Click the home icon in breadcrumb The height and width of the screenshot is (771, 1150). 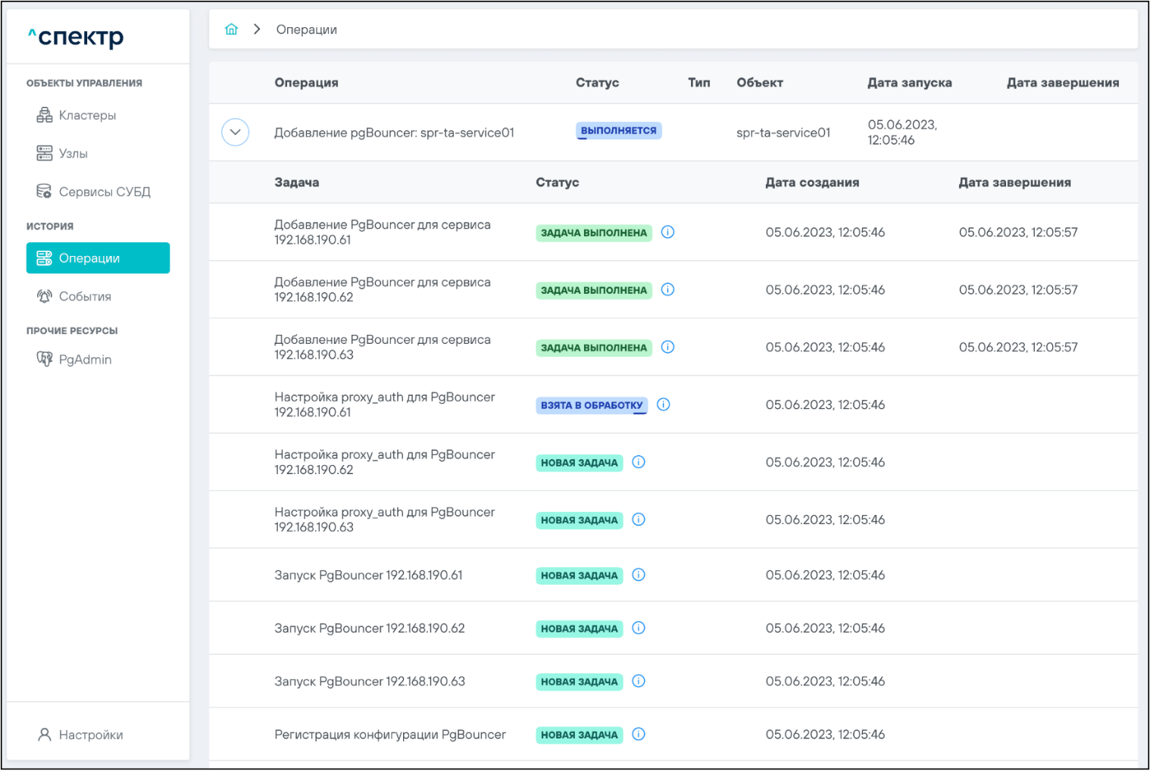pyautogui.click(x=231, y=30)
